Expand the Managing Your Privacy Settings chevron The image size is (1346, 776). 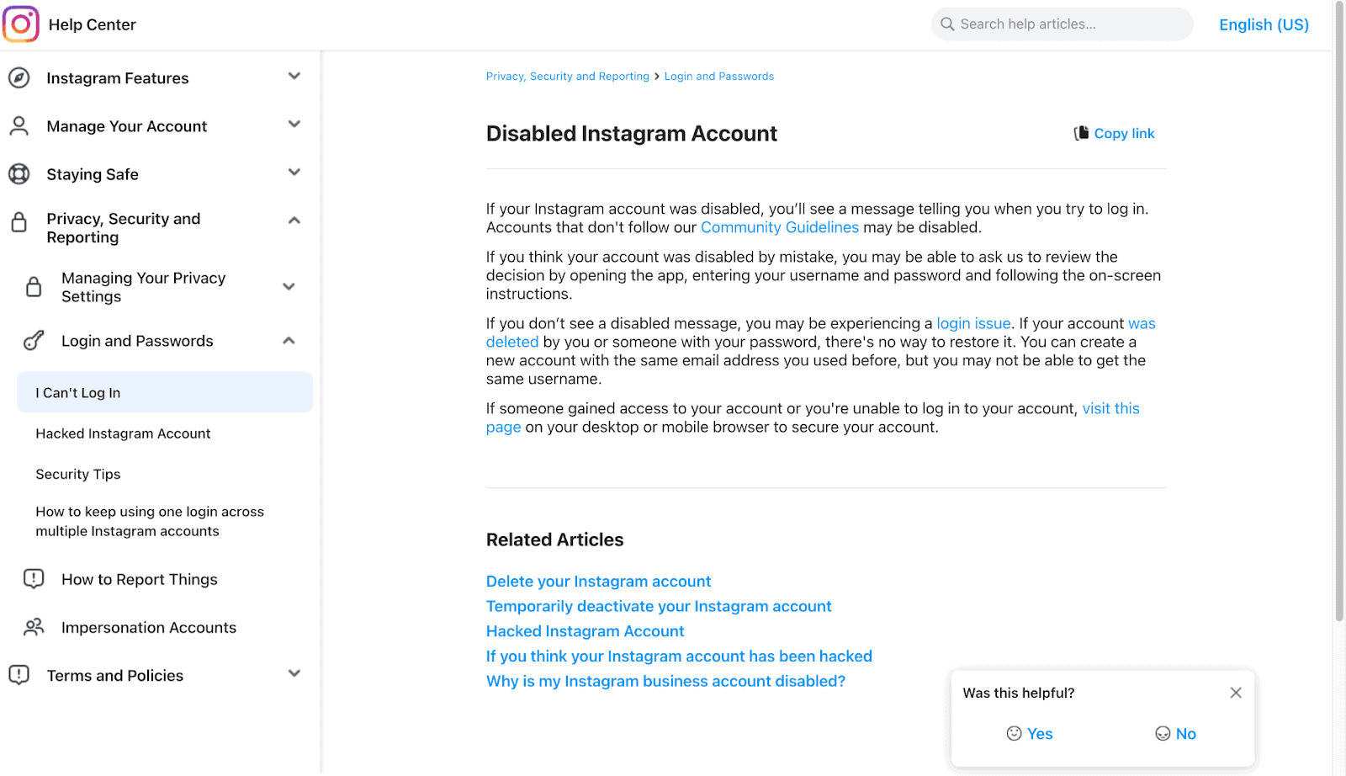289,286
